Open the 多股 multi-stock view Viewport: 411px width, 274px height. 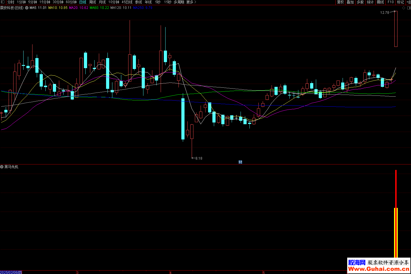pyautogui.click(x=360, y=2)
